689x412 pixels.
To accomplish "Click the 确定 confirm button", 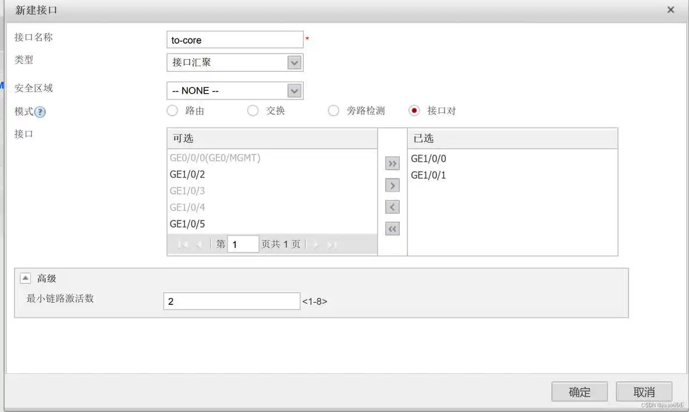I will (x=579, y=392).
